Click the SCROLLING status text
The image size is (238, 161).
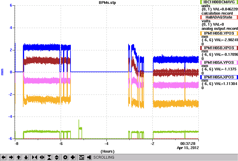[104, 157]
